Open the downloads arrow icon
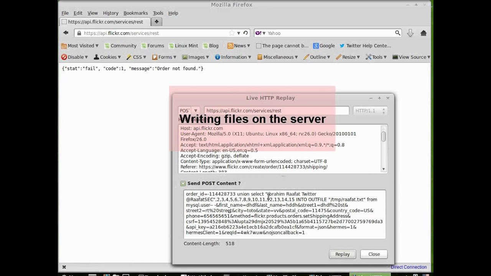This screenshot has height=276, width=491. 410,33
